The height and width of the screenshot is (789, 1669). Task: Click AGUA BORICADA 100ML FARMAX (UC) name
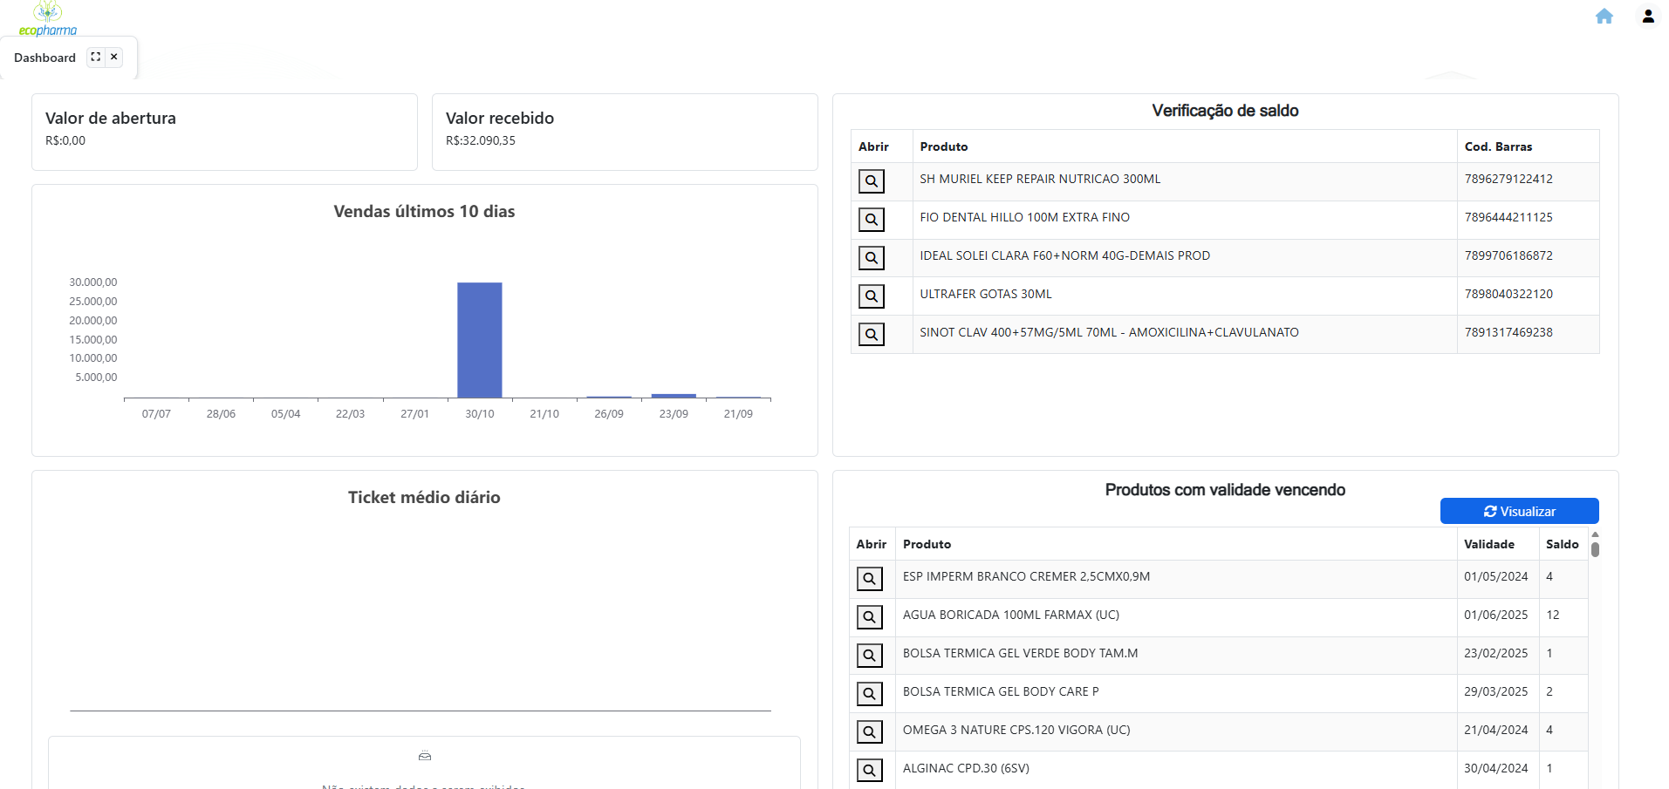click(x=1010, y=615)
